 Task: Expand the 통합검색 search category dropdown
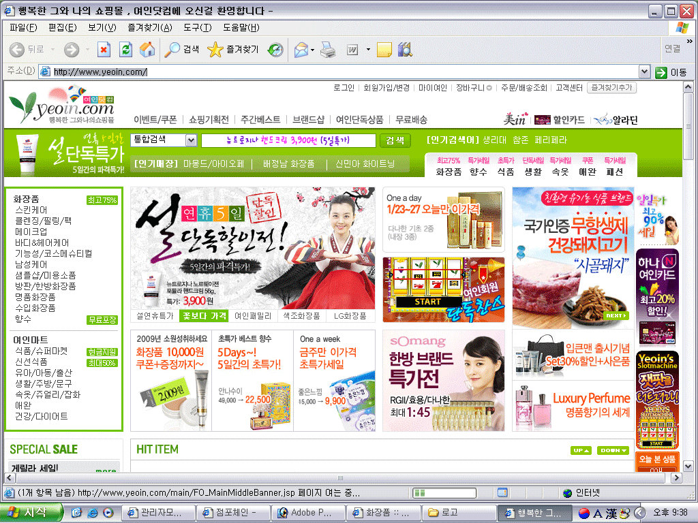pyautogui.click(x=191, y=140)
